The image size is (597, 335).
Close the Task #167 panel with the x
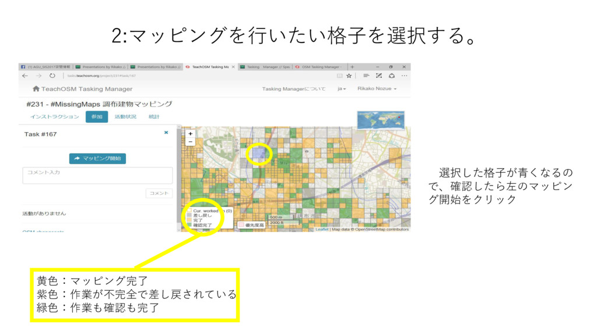click(166, 133)
